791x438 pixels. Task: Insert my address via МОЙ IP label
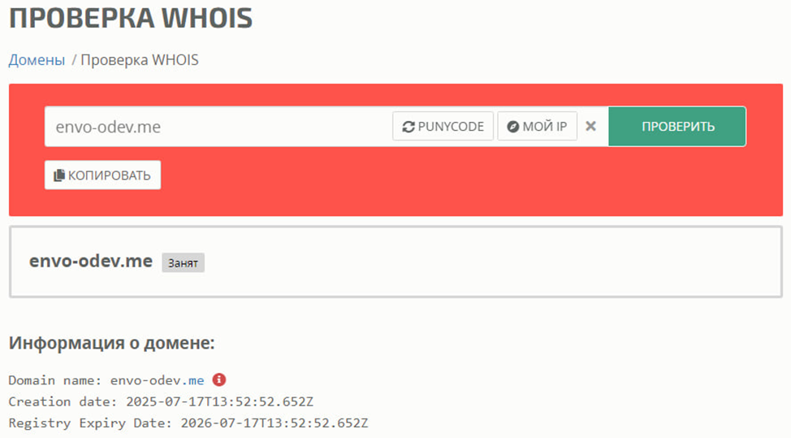pos(545,126)
